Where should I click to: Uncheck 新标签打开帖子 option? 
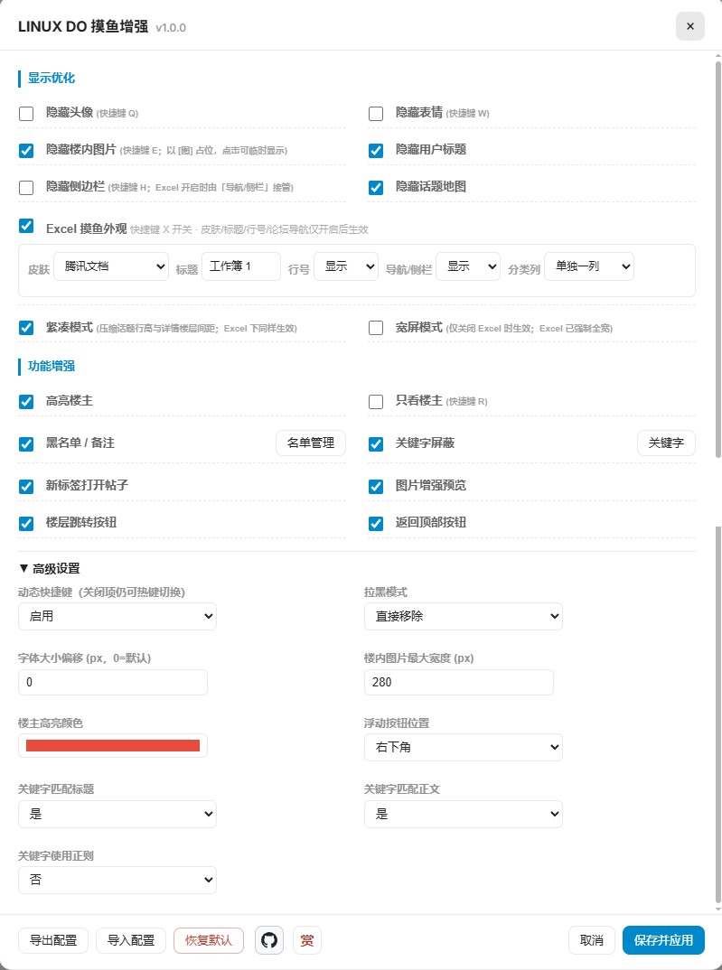tap(26, 486)
